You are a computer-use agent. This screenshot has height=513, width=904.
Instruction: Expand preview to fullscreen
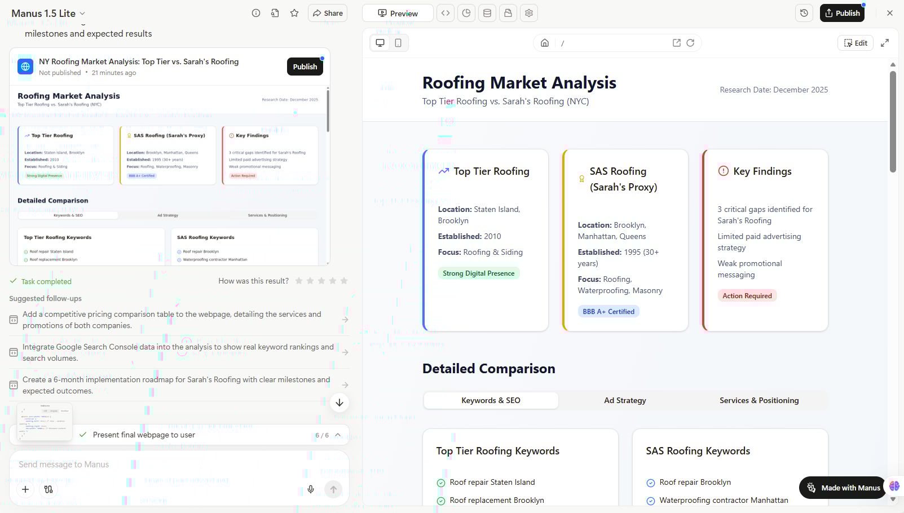pos(885,43)
